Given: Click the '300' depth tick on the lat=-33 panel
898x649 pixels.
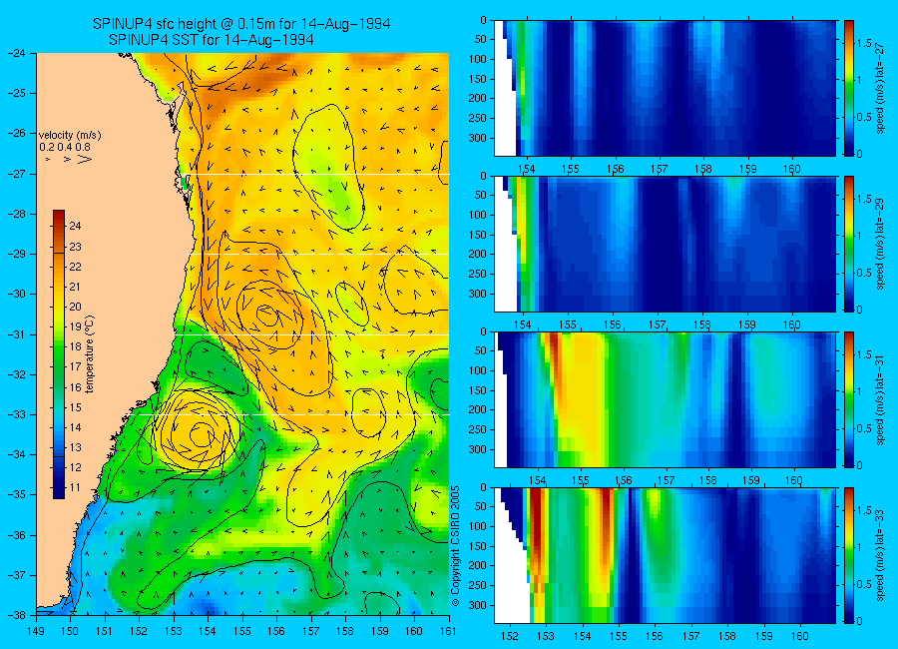Looking at the screenshot, I should point(478,605).
